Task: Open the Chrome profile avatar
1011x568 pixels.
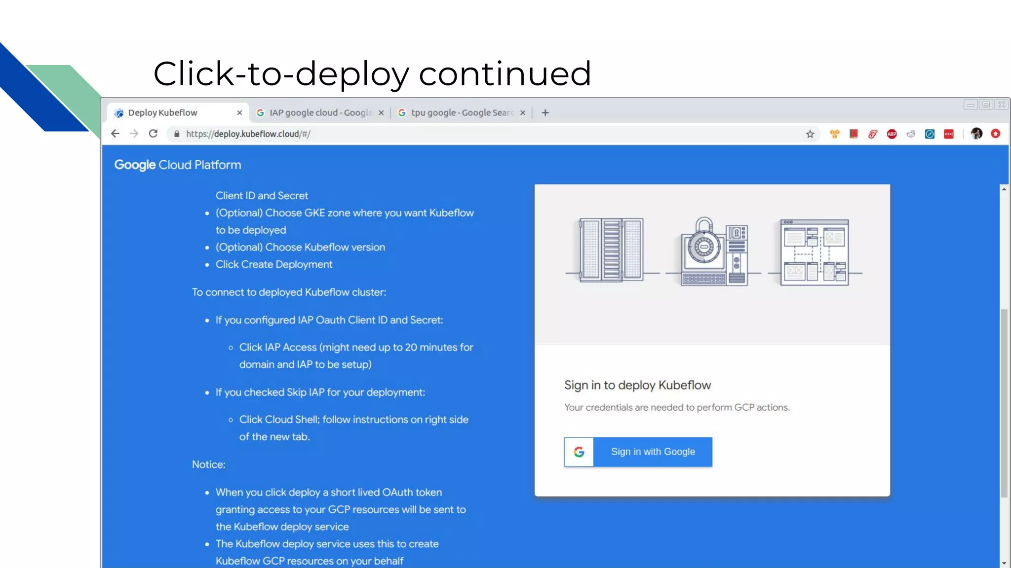Action: 976,134
